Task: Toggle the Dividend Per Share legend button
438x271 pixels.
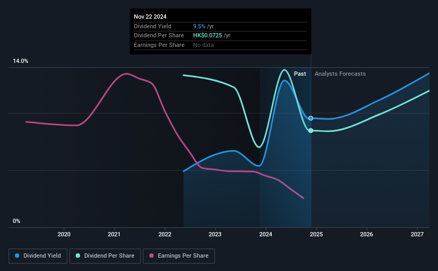Action: [105, 256]
